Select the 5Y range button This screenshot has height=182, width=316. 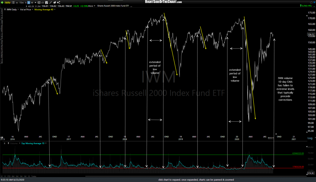[x=2, y=176]
